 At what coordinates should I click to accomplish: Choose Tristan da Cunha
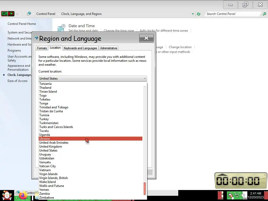pyautogui.click(x=91, y=111)
